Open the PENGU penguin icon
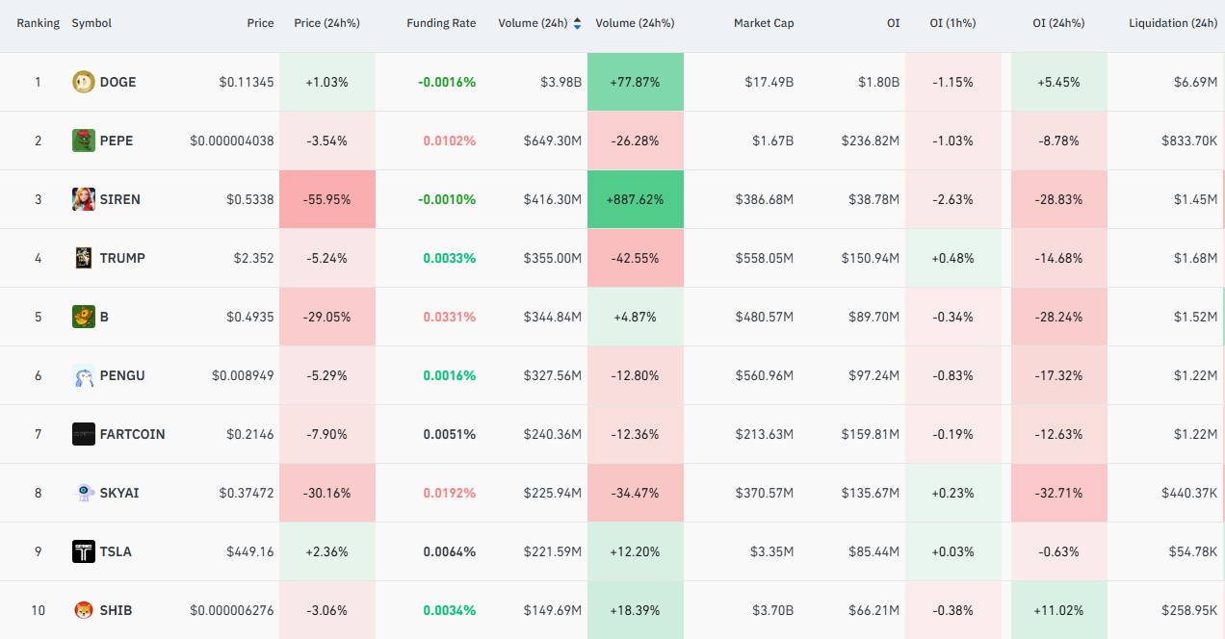This screenshot has height=639, width=1225. (84, 375)
